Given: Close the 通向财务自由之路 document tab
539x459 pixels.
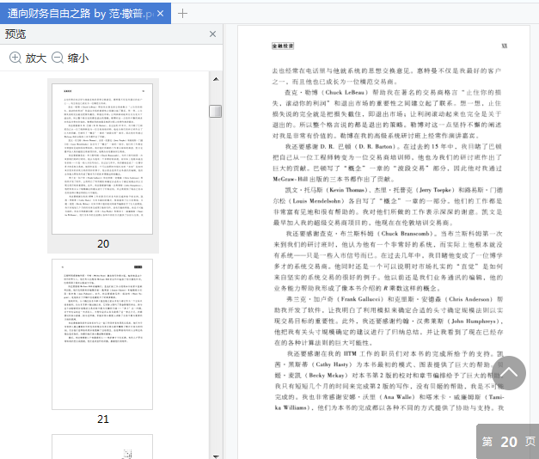Looking at the screenshot, I should tap(160, 14).
